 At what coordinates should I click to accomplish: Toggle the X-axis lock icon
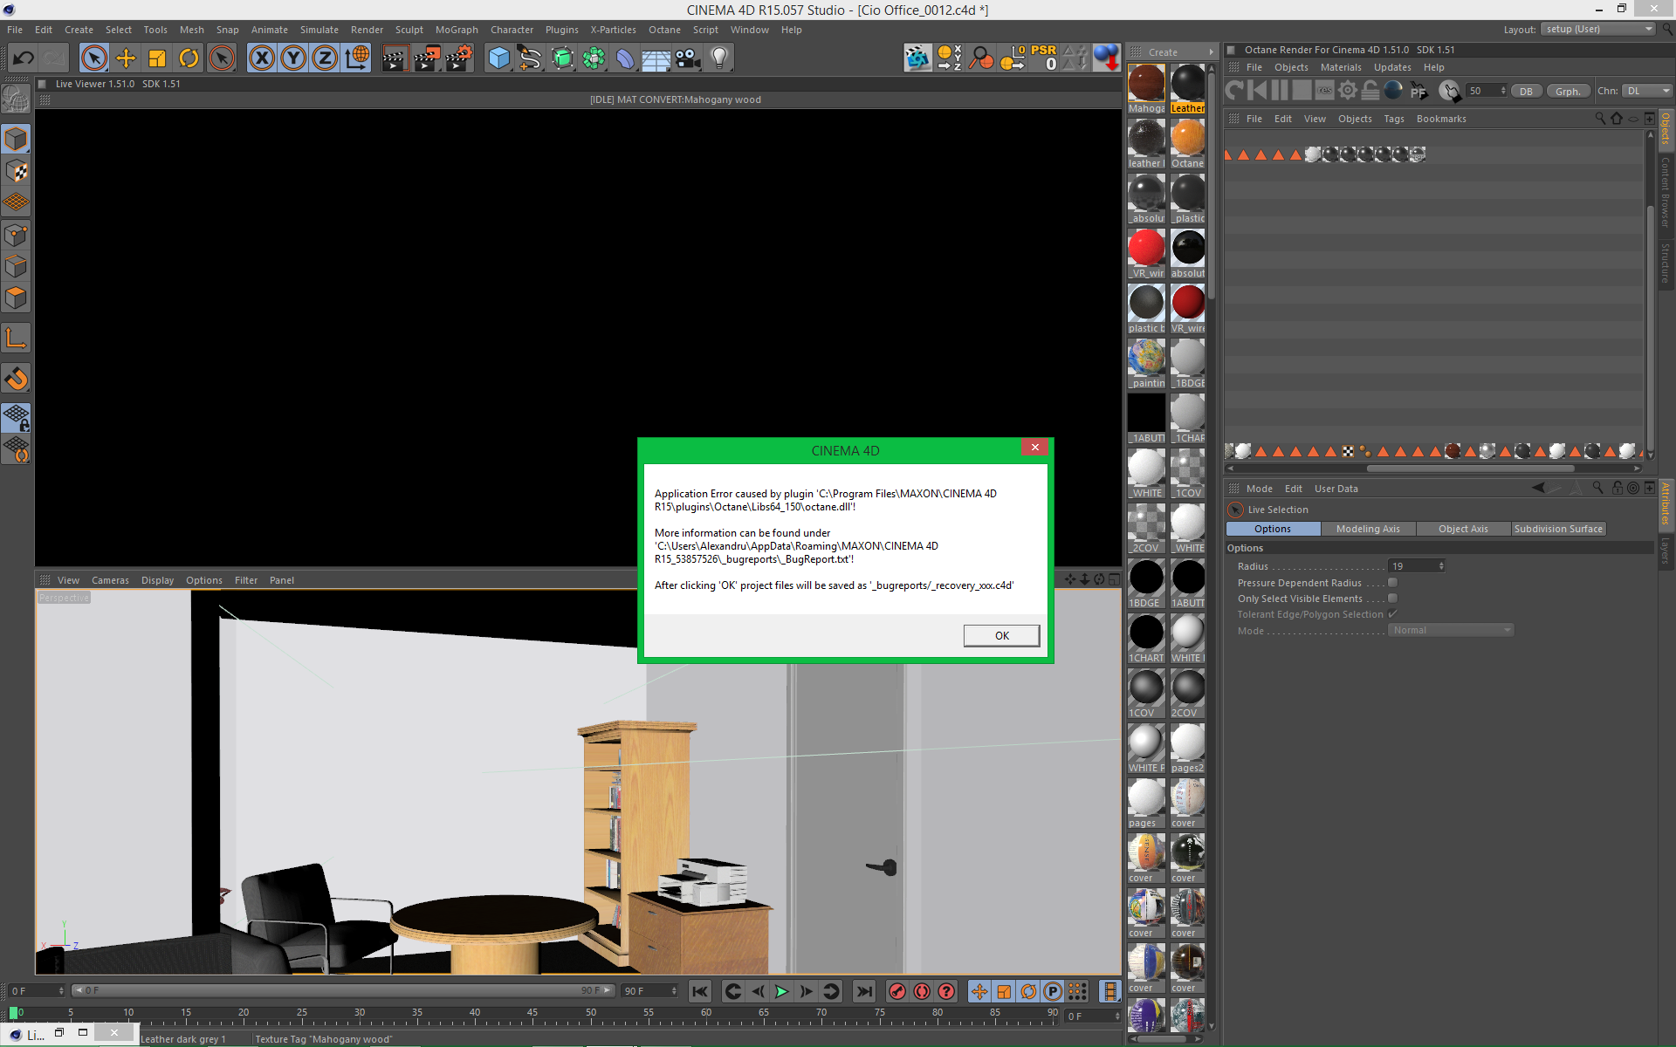point(261,58)
